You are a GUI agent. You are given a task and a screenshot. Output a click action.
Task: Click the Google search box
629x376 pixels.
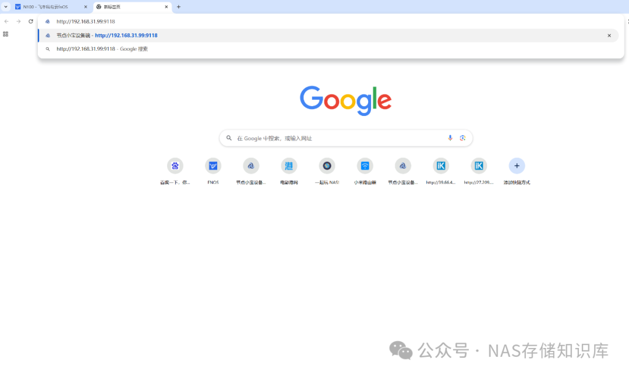(x=346, y=138)
